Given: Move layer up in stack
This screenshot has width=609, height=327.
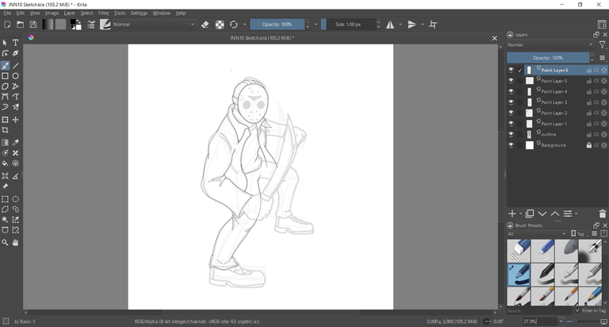Looking at the screenshot, I should pyautogui.click(x=555, y=214).
